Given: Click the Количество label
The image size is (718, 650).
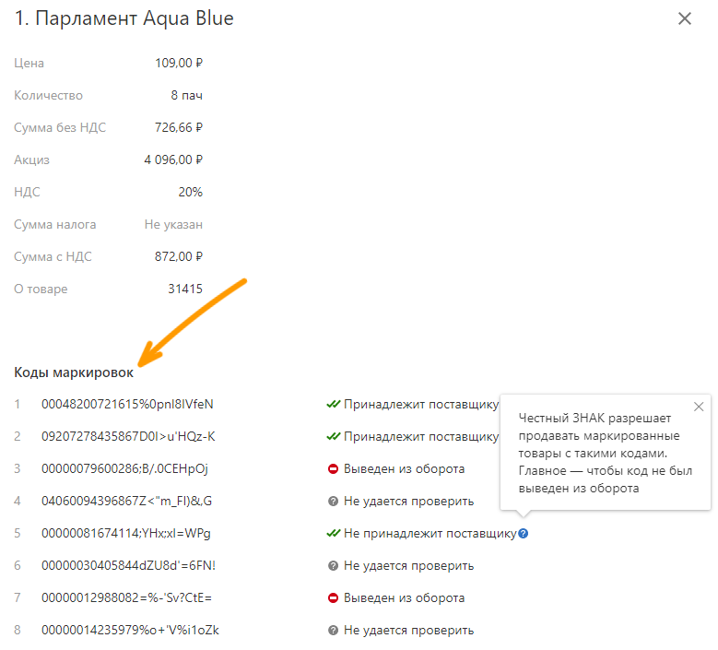Looking at the screenshot, I should [48, 95].
